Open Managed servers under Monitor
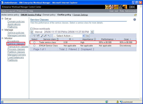This screenshot has height=104, width=143. 16,55
